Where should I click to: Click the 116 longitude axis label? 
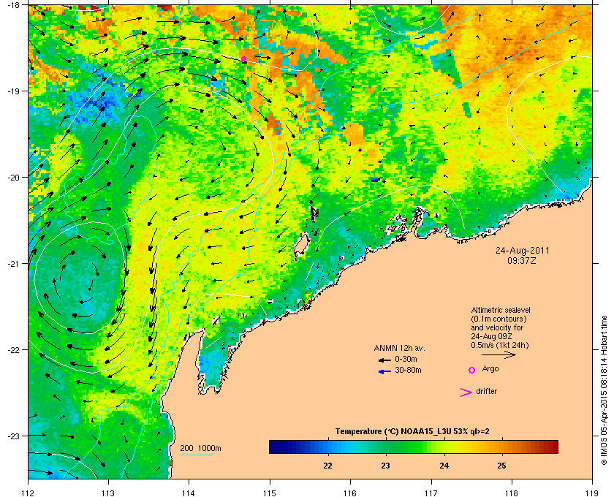(350, 493)
